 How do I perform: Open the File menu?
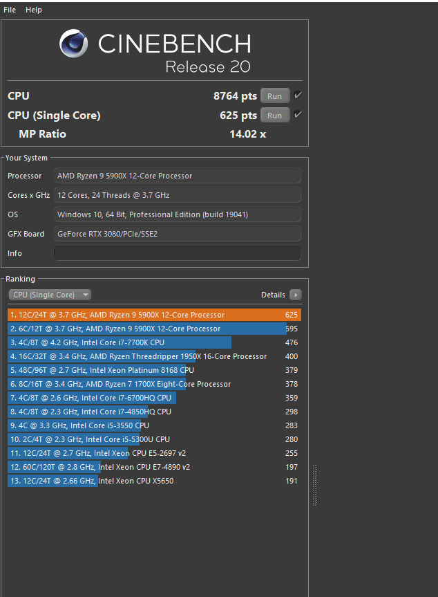10,10
